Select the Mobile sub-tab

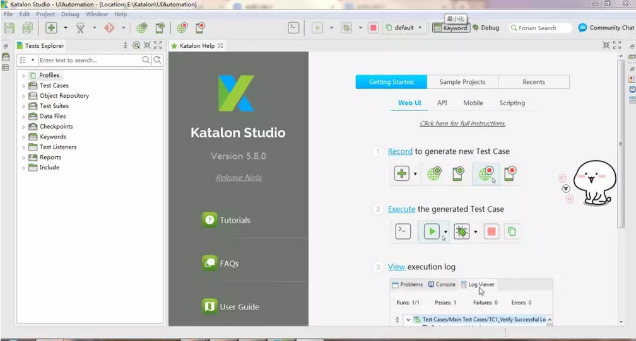[473, 103]
